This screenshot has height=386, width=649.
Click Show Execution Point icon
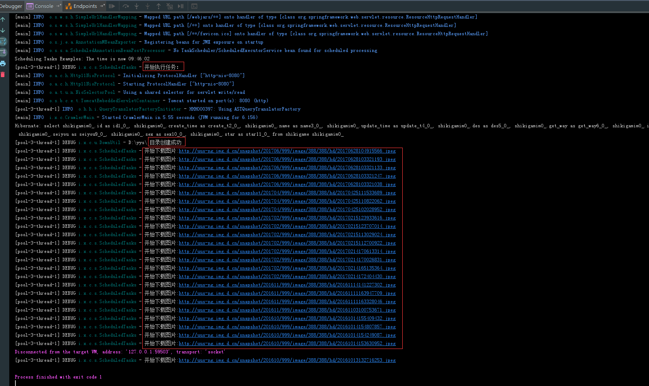point(112,6)
